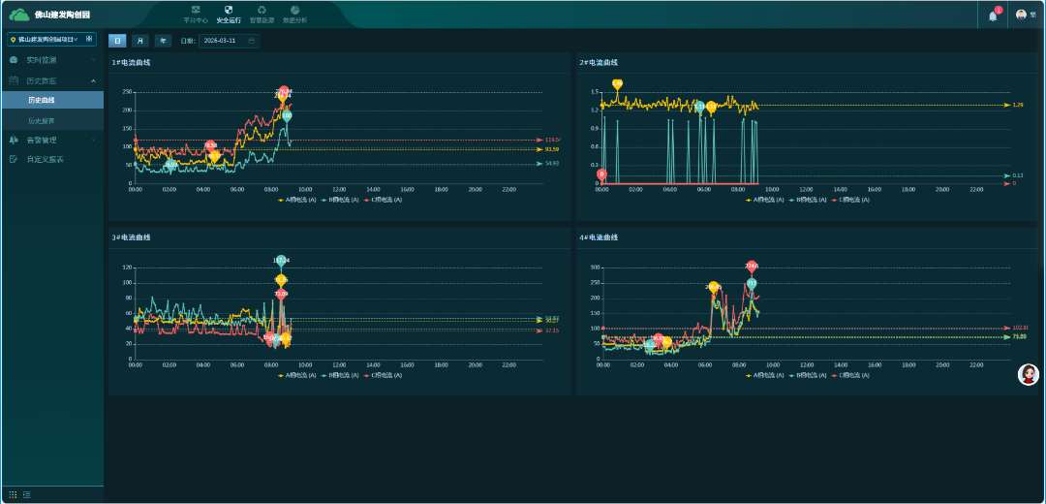
Task: Click the grid view icon at sidebar bottom
Action: [x=13, y=494]
